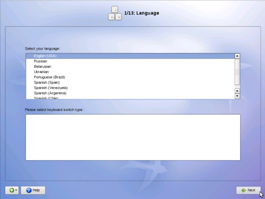
Task: Open the dropdown beside the green arrow button
Action: click(16, 190)
